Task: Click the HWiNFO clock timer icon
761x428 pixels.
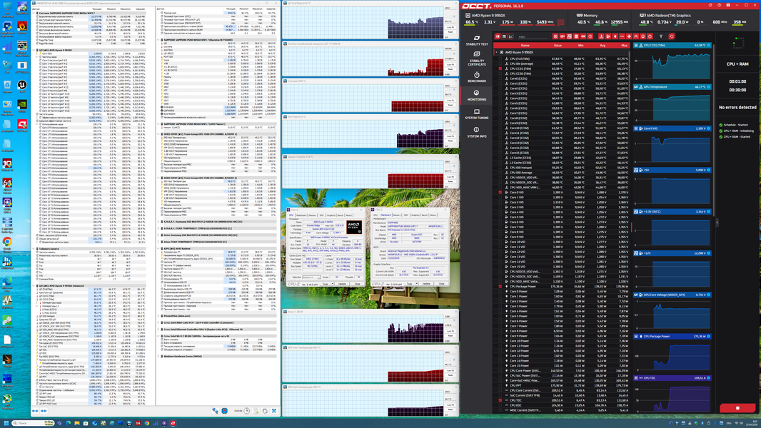Action: coord(246,411)
